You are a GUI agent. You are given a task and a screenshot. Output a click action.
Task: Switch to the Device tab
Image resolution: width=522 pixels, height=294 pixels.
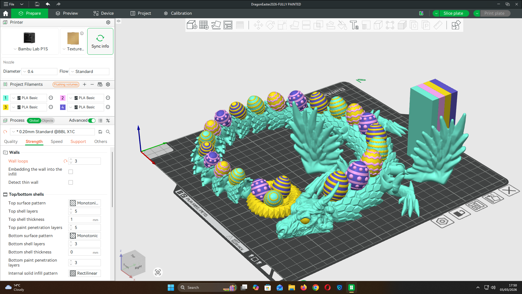click(104, 13)
